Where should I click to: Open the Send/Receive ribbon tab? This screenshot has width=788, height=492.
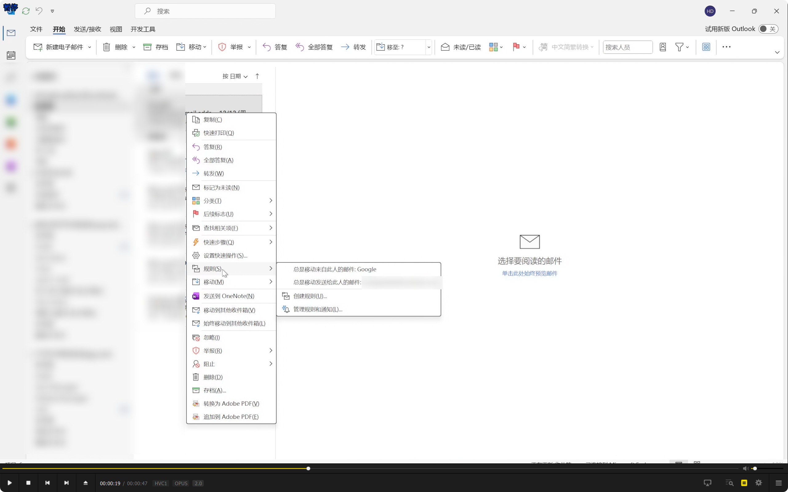pos(87,29)
